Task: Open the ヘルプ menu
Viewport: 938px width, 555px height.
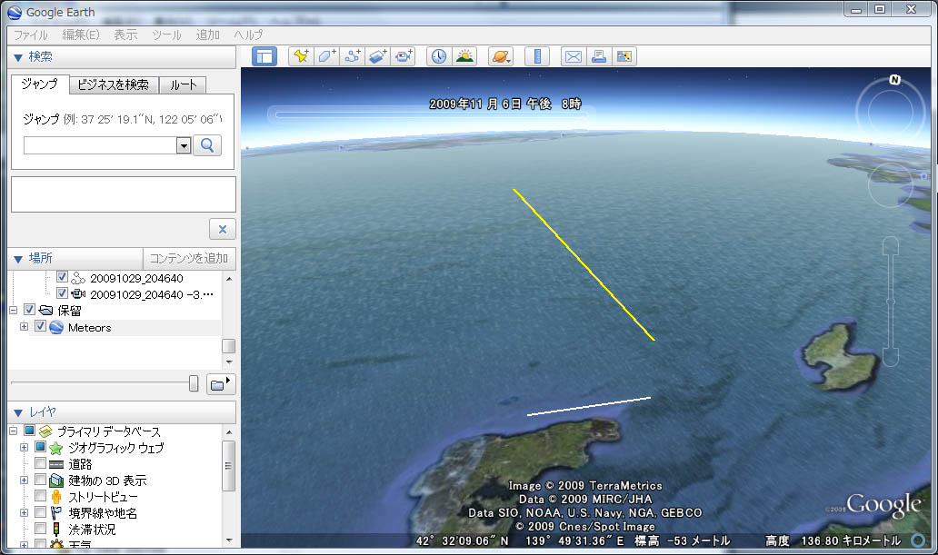Action: (247, 35)
